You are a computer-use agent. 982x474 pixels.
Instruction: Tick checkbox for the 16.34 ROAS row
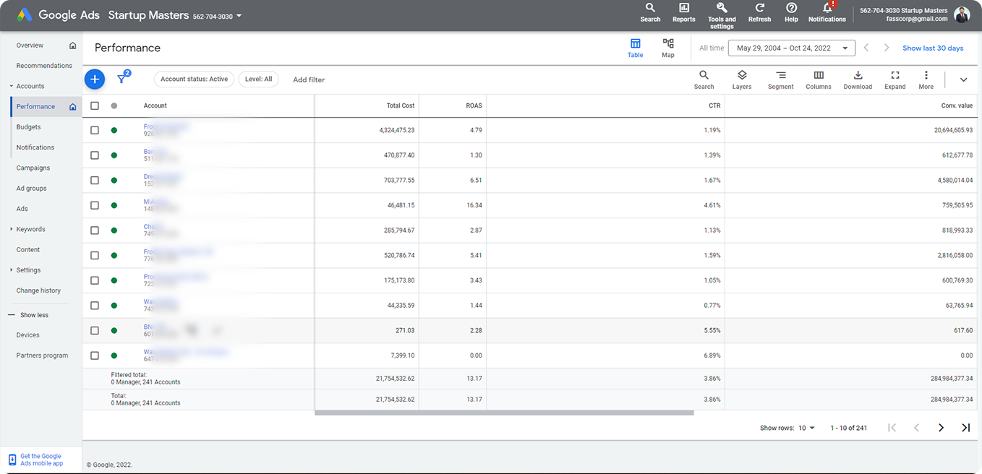point(95,205)
